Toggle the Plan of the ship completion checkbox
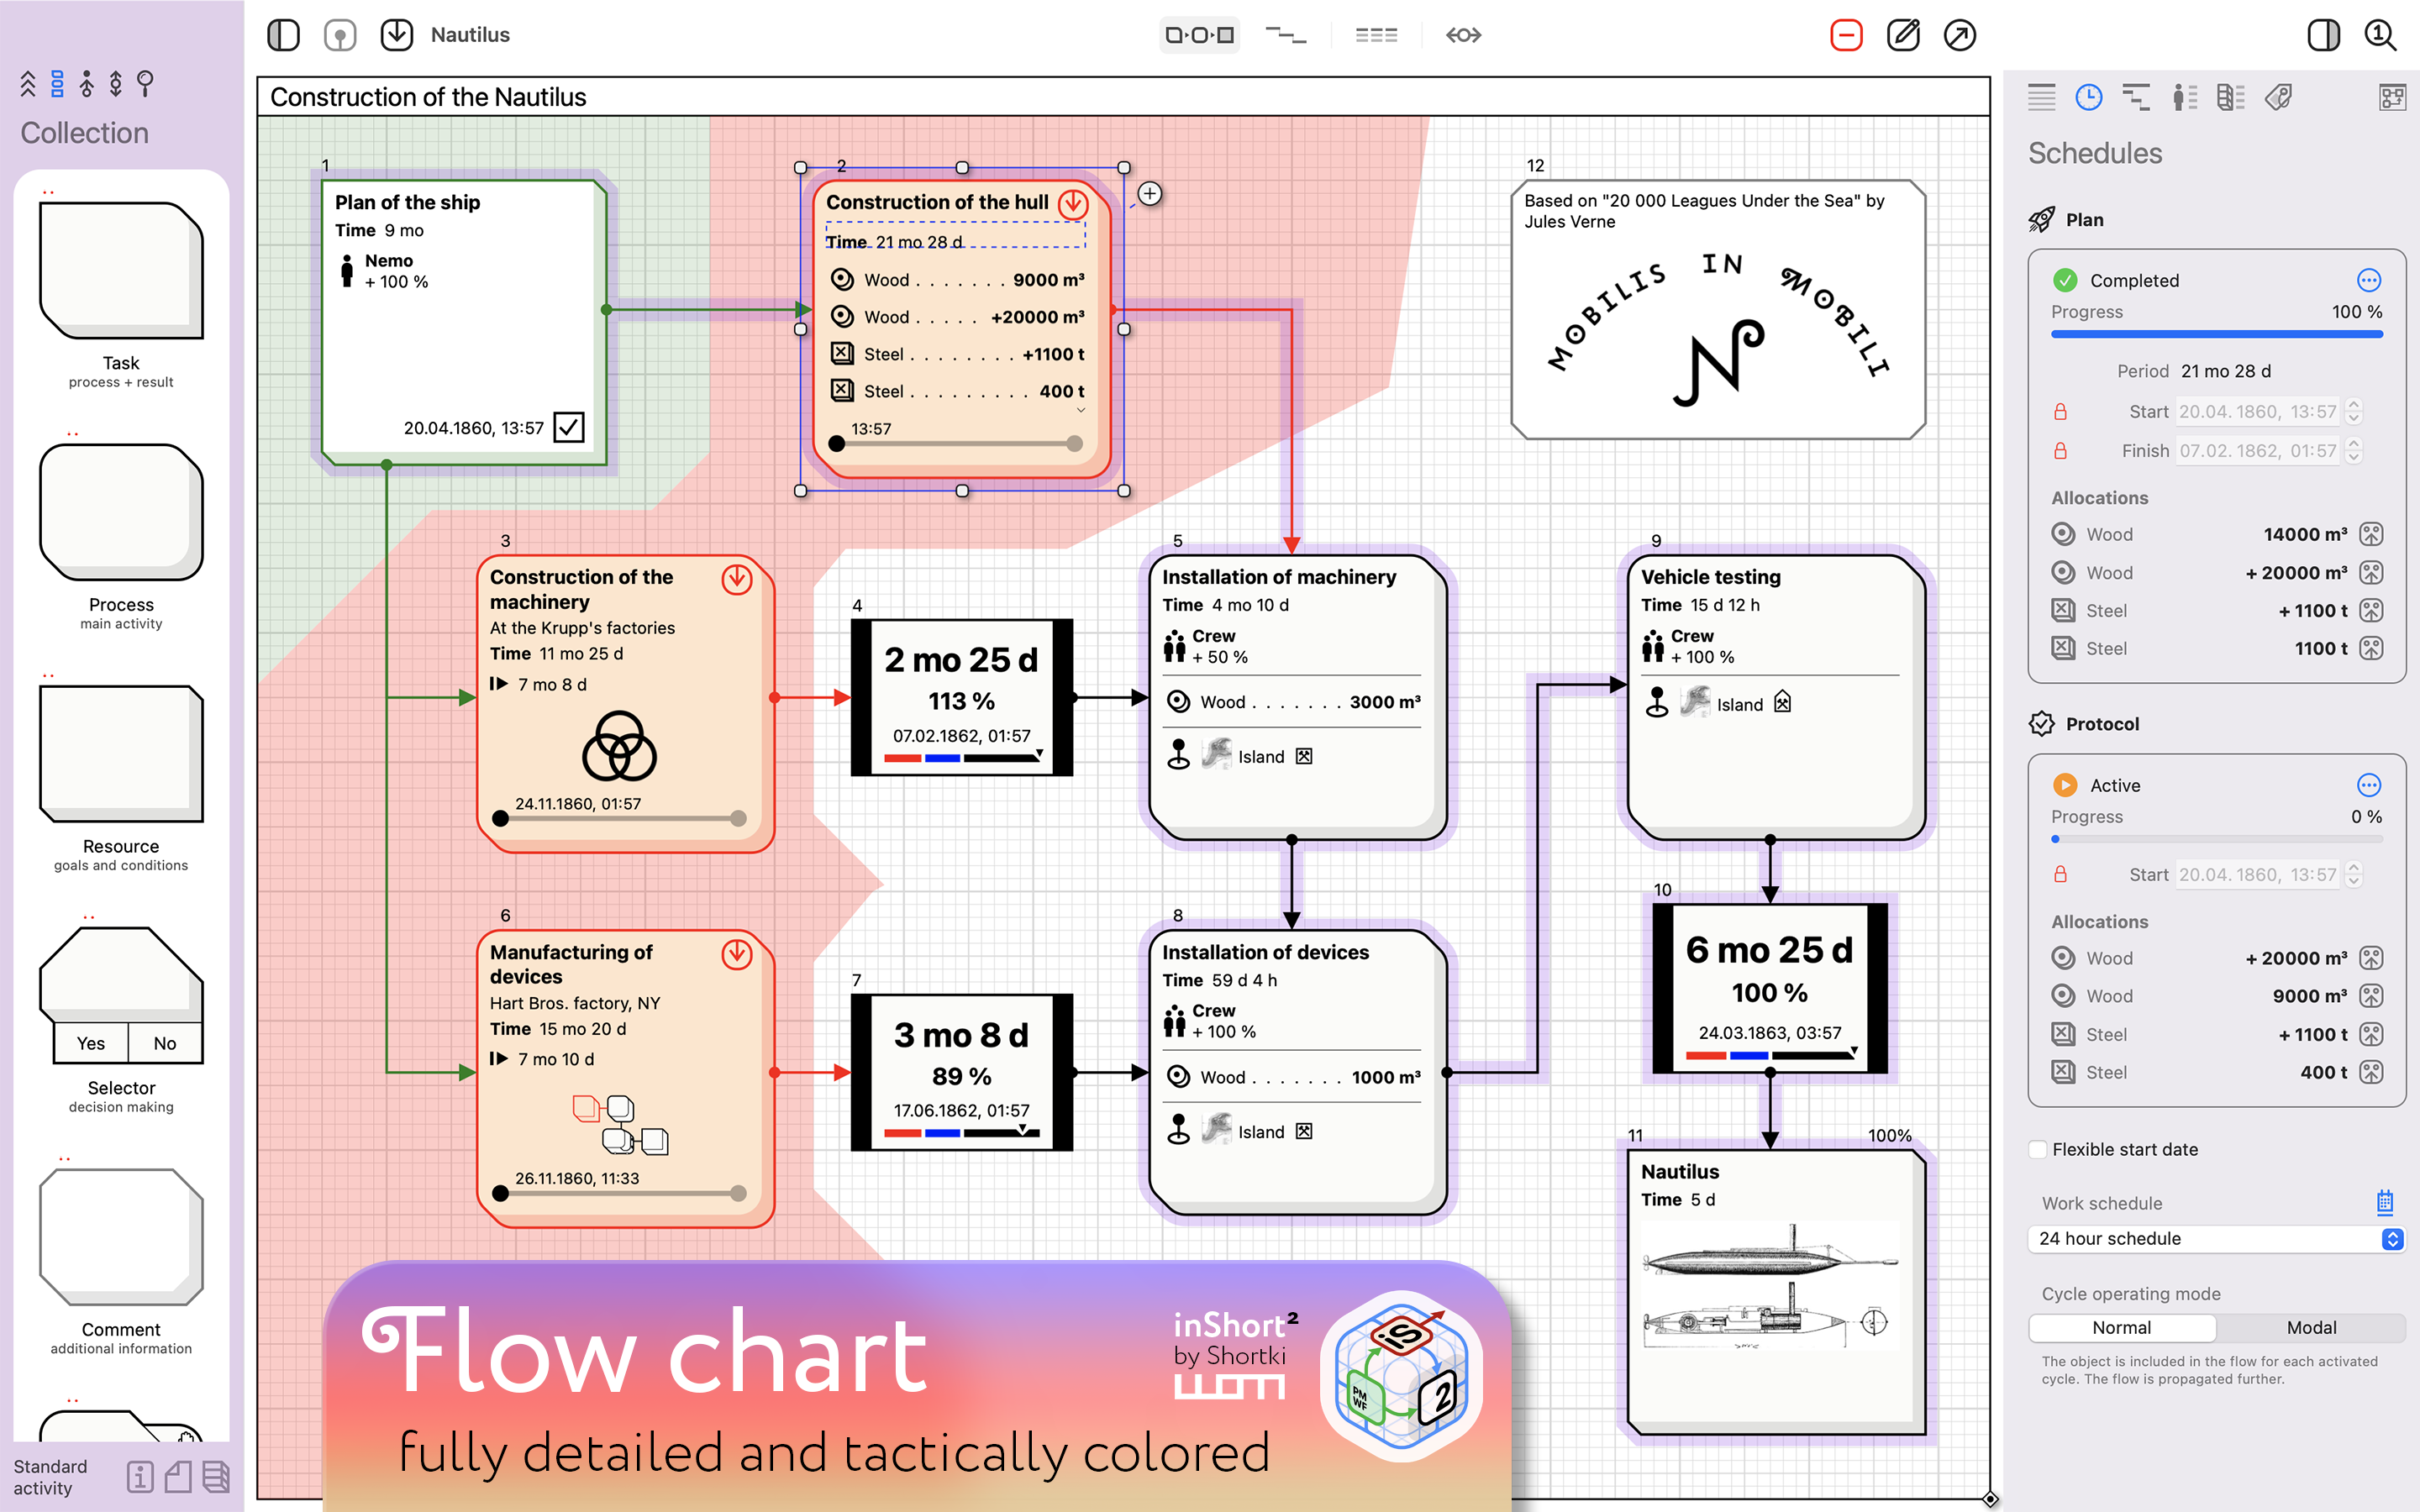2420x1512 pixels. pos(568,428)
